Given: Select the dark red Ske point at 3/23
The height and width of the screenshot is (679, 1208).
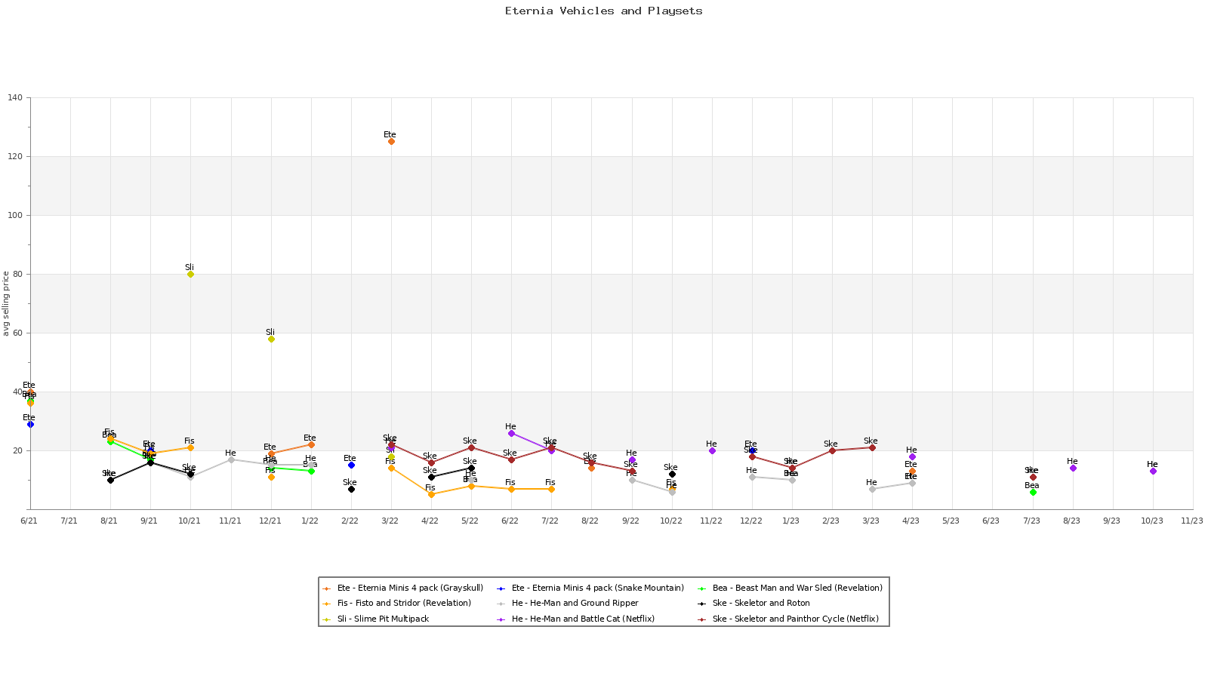Looking at the screenshot, I should click(x=872, y=447).
